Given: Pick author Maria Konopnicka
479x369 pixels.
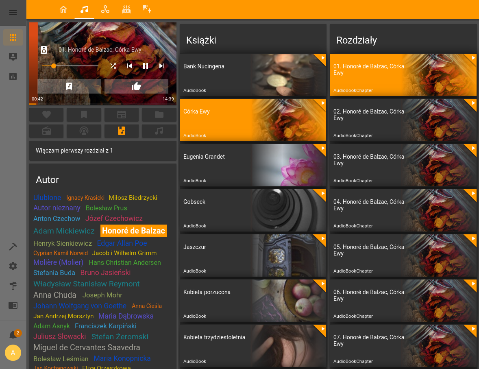Looking at the screenshot, I should coord(122,358).
